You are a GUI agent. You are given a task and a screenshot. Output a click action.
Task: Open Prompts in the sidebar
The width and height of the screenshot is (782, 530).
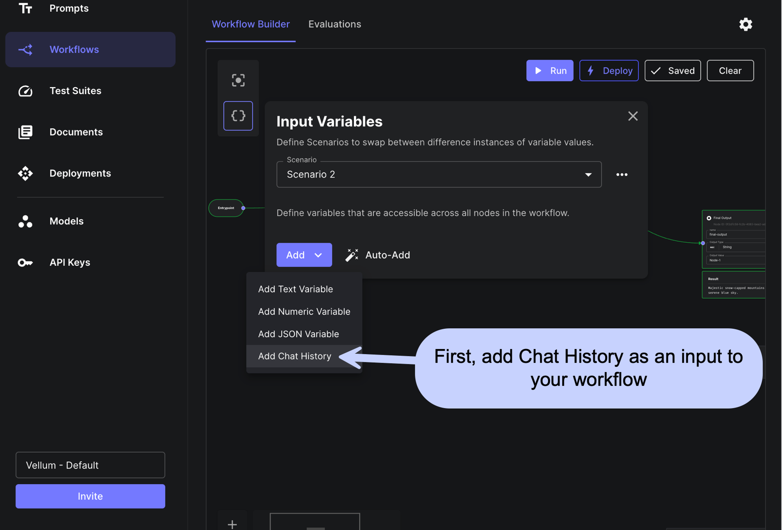tap(69, 8)
